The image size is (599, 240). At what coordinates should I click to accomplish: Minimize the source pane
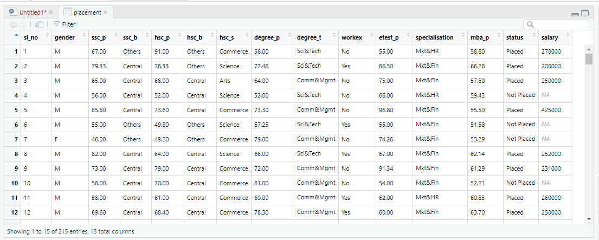tap(575, 14)
